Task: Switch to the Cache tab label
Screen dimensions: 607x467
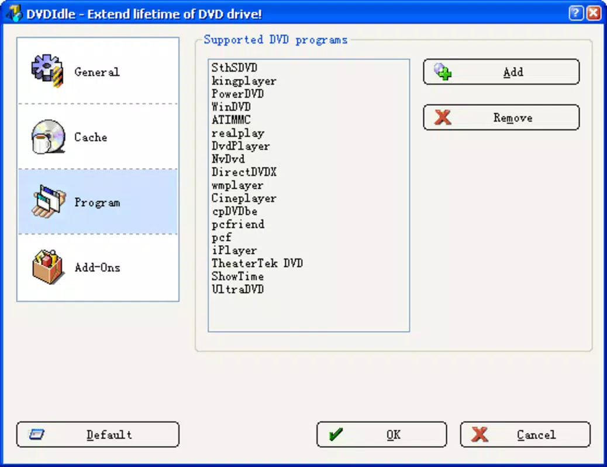Action: [x=91, y=137]
